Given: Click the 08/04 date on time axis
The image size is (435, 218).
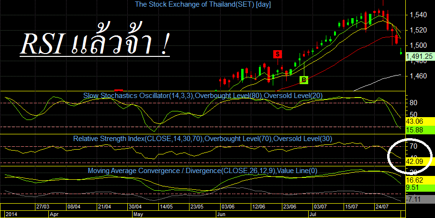Looking at the screenshot, I should [x=74, y=207].
